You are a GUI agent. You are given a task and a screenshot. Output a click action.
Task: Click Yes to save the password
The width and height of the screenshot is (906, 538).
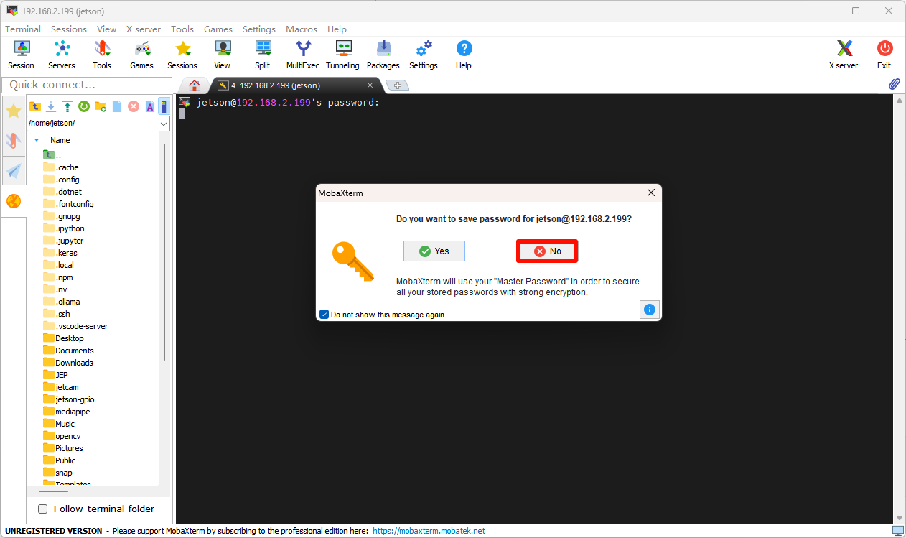[434, 251]
